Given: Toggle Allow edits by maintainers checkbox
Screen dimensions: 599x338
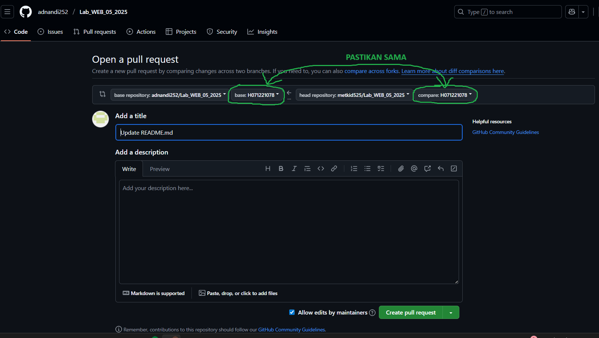Looking at the screenshot, I should (292, 312).
